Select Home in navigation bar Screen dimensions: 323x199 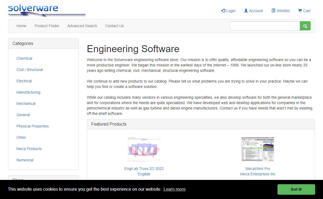pyautogui.click(x=21, y=26)
